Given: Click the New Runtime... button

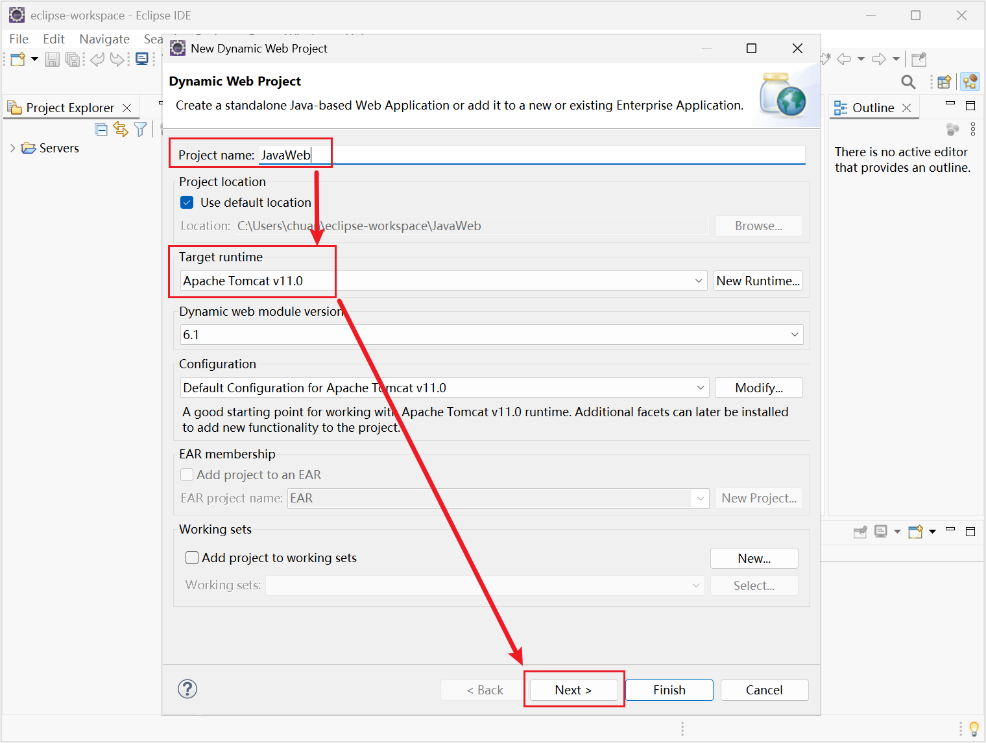Looking at the screenshot, I should point(758,281).
